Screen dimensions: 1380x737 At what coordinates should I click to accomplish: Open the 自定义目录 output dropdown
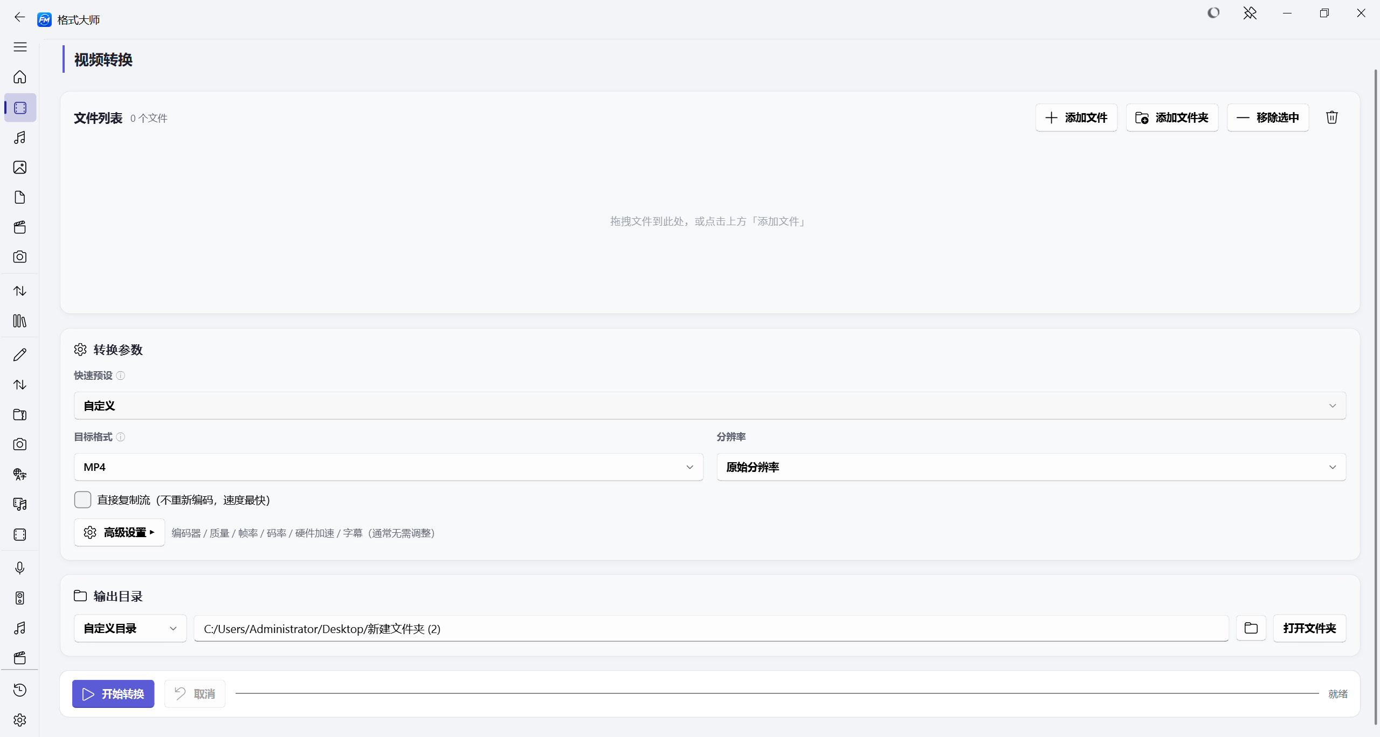pyautogui.click(x=130, y=628)
